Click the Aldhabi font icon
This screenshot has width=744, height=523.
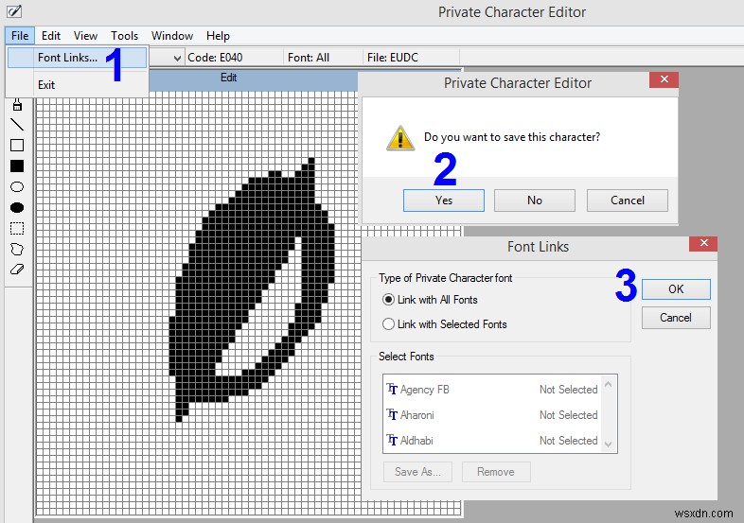pos(392,441)
